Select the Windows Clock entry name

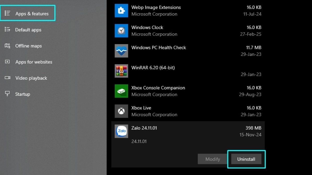point(147,28)
